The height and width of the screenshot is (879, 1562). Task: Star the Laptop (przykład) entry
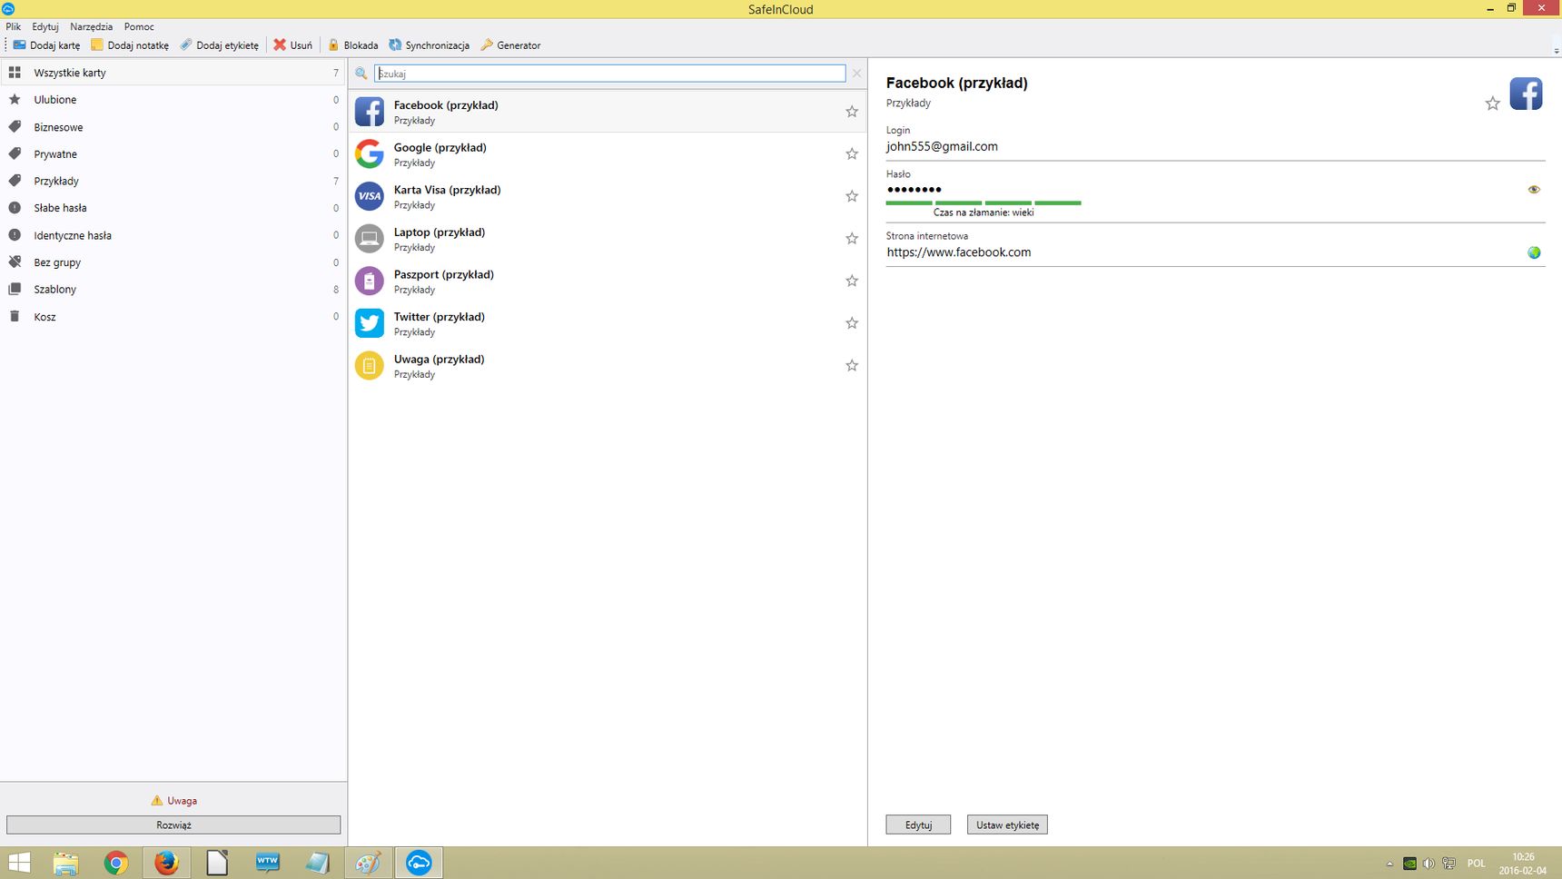point(852,238)
